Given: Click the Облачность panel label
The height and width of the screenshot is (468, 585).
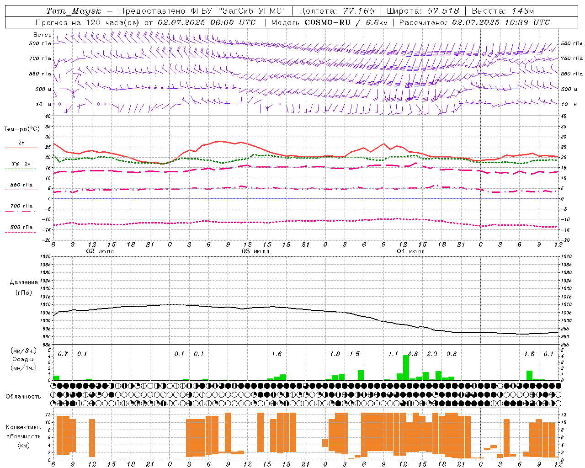Looking at the screenshot, I should 23,397.
